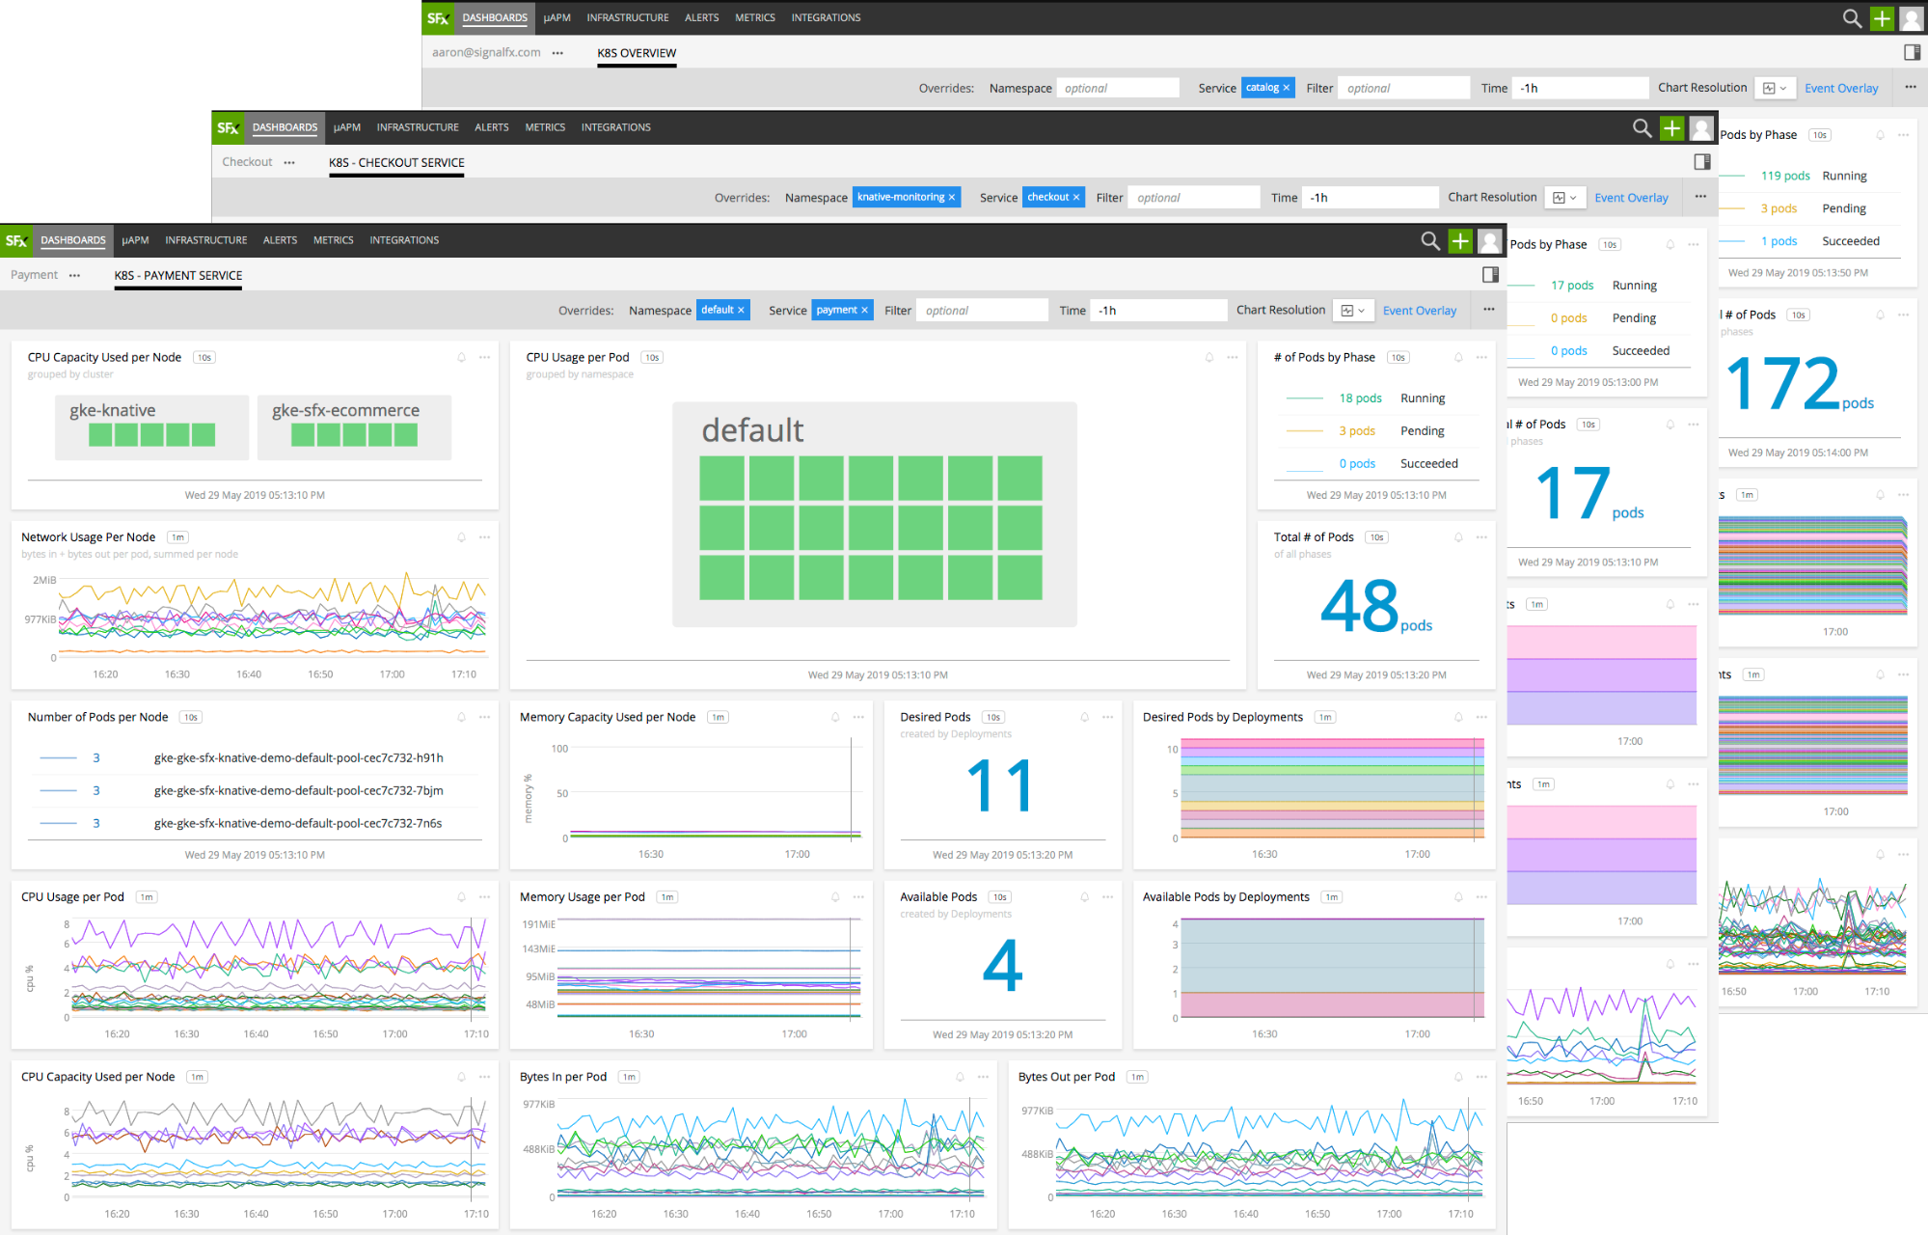
Task: Open DASHBOARDS menu in Payment window
Action: click(x=73, y=240)
